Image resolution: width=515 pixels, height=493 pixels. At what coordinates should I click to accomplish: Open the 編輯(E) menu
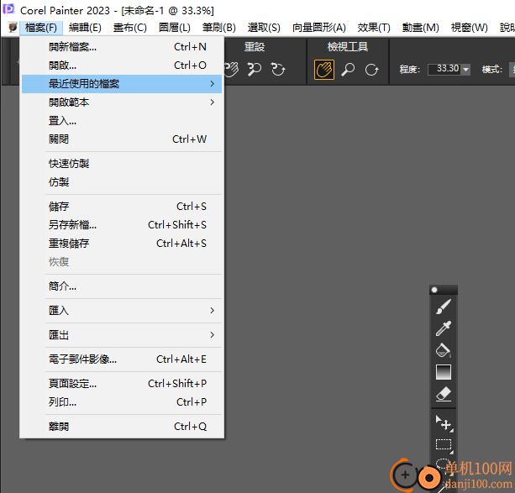click(85, 28)
